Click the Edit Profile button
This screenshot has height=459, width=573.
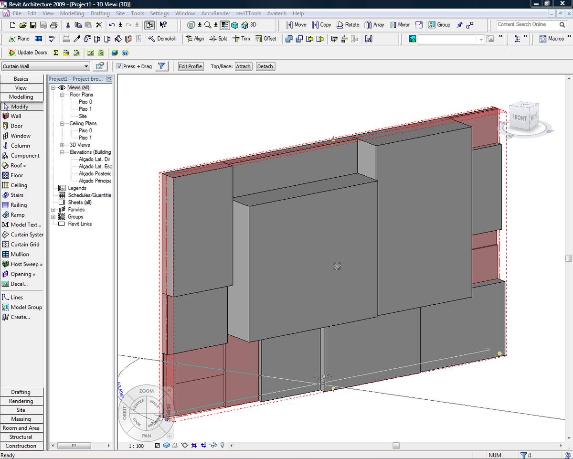190,66
